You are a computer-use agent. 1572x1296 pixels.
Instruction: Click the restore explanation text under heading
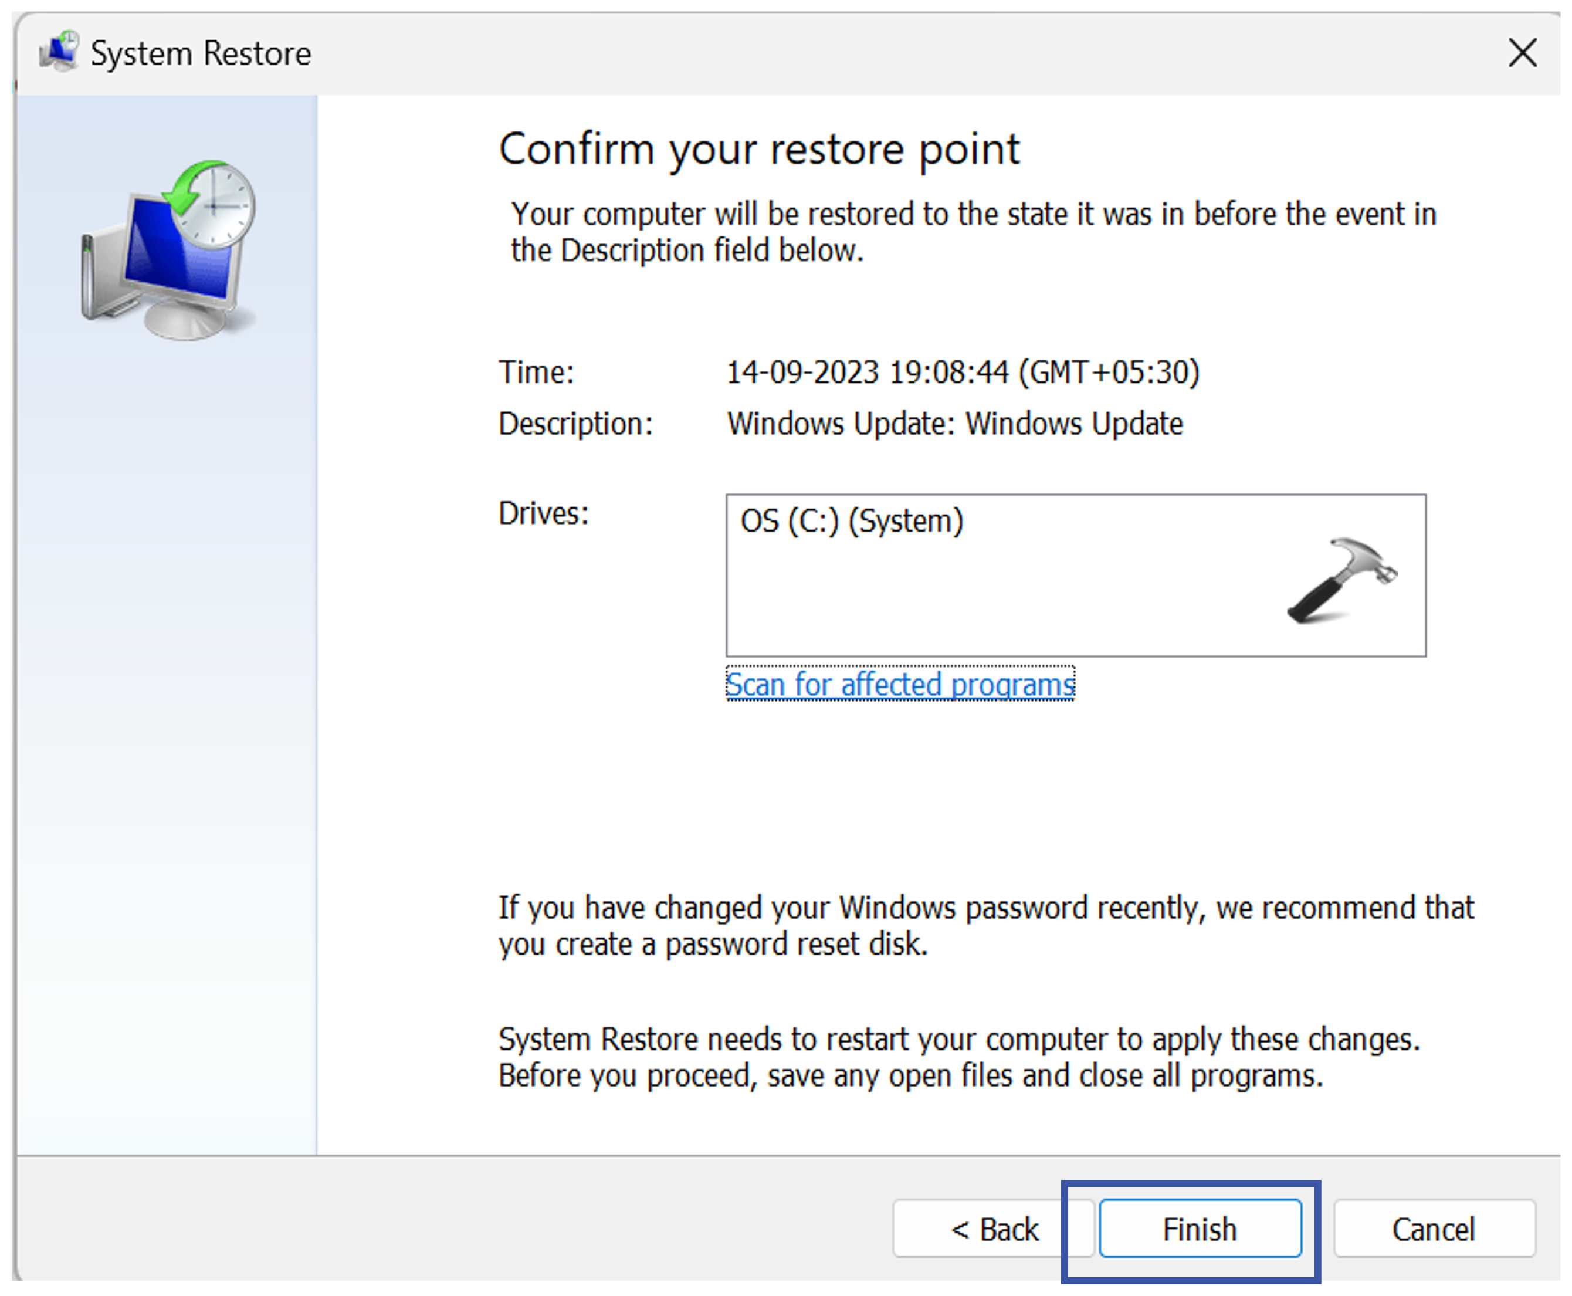pyautogui.click(x=973, y=231)
